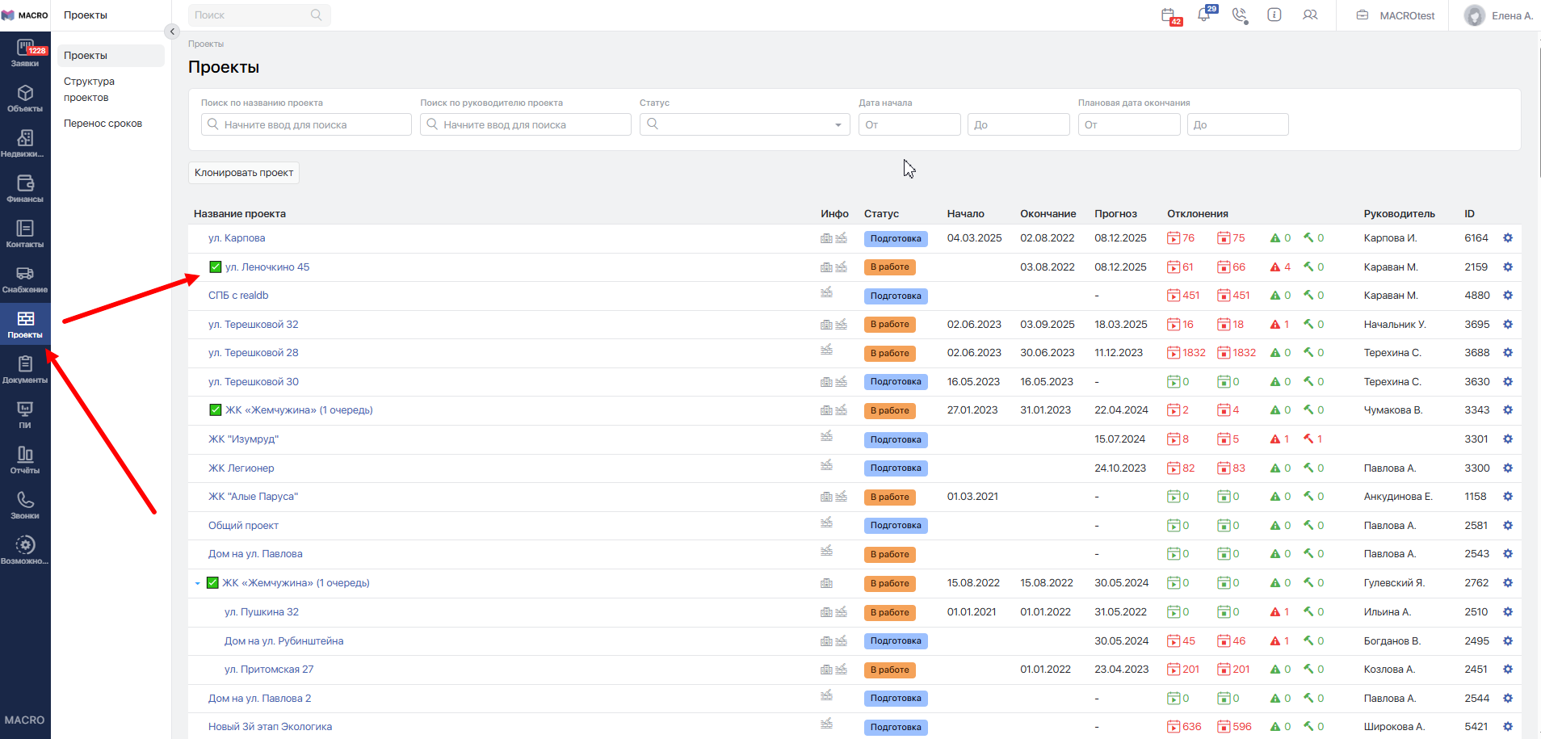
Task: Click the phone calls icon in header
Action: [1240, 15]
